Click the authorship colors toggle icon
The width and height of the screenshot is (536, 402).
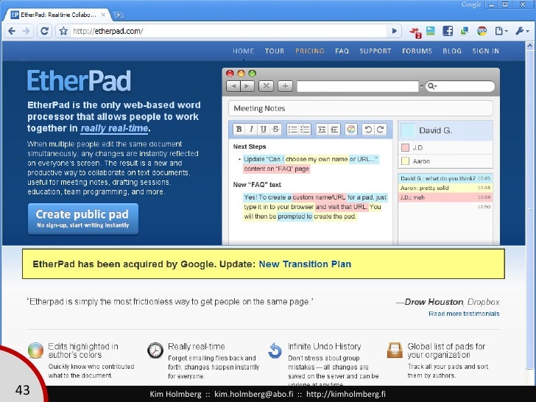click(351, 129)
